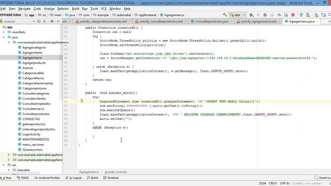This screenshot has height=186, width=331.
Task: Open the app run configuration dropdown
Action: (238, 15)
